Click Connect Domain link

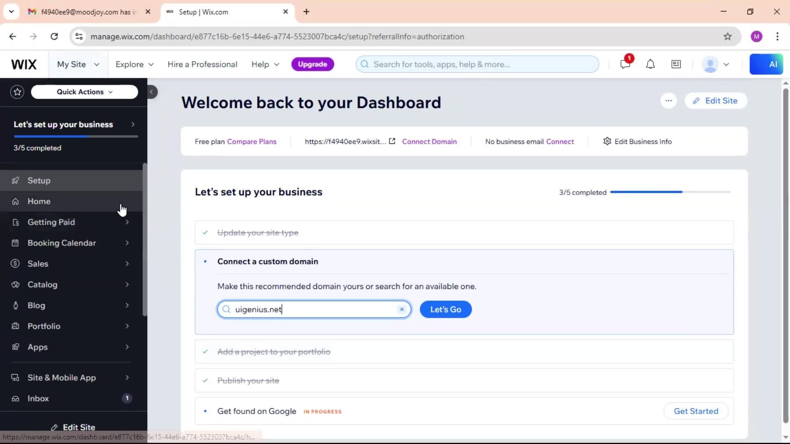pos(429,141)
